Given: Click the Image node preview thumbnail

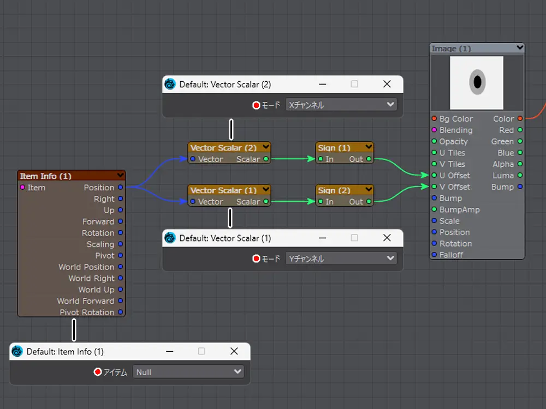Looking at the screenshot, I should 477,82.
